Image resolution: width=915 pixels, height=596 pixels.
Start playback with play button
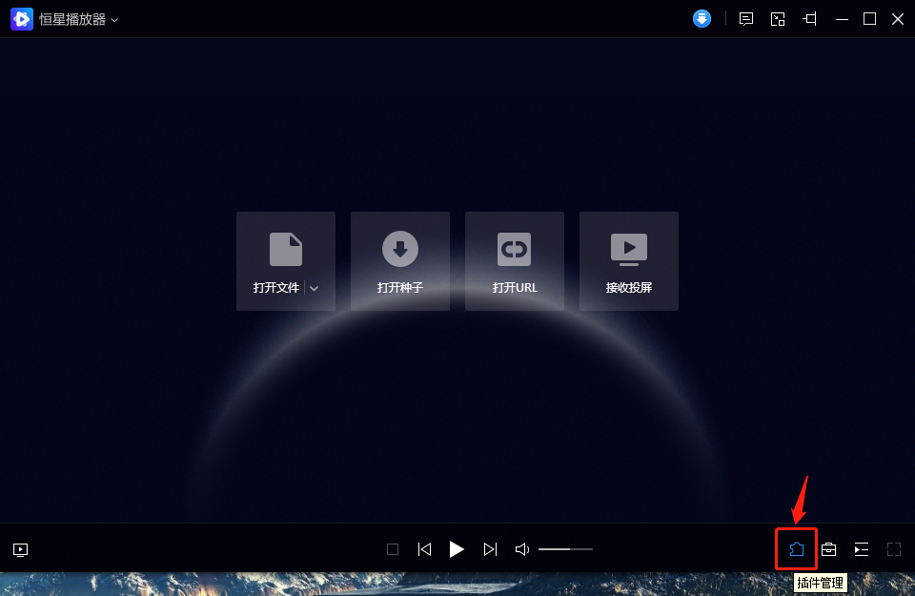457,549
